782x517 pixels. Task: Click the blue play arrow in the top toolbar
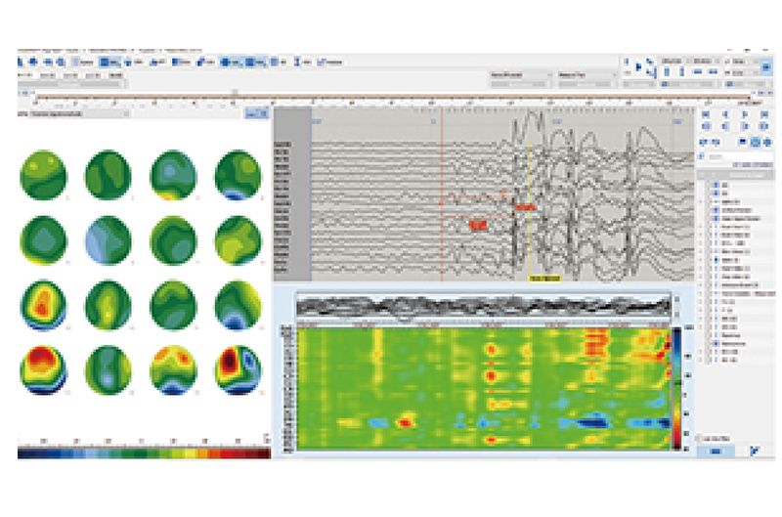click(637, 66)
